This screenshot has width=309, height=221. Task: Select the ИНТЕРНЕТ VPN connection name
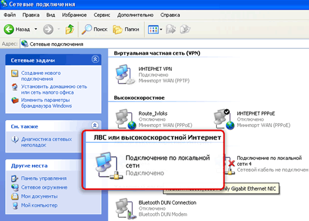155,69
